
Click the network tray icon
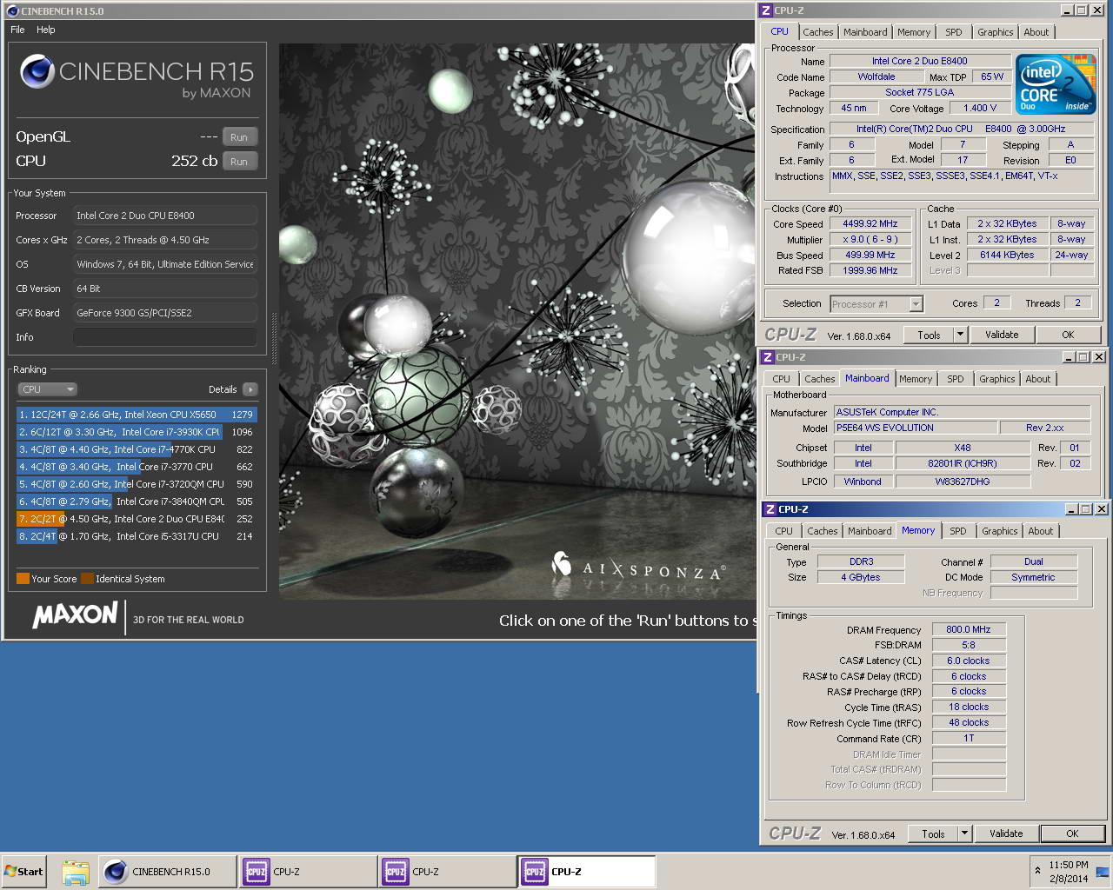(1102, 871)
